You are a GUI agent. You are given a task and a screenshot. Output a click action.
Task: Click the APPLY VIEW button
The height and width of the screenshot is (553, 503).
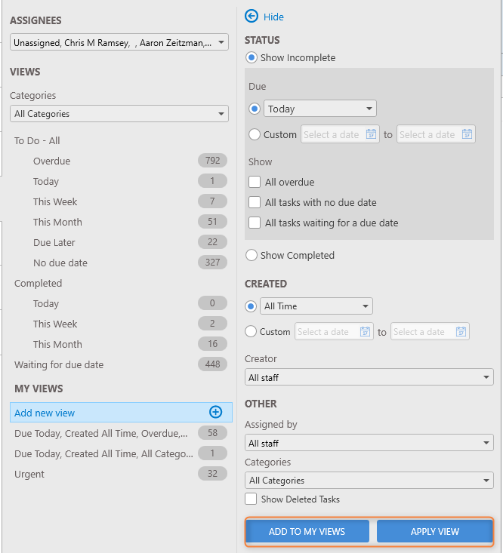[x=434, y=531]
